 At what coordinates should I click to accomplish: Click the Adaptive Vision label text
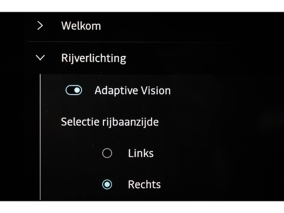pos(132,90)
